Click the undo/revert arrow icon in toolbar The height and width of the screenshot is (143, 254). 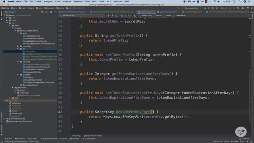(x=238, y=8)
